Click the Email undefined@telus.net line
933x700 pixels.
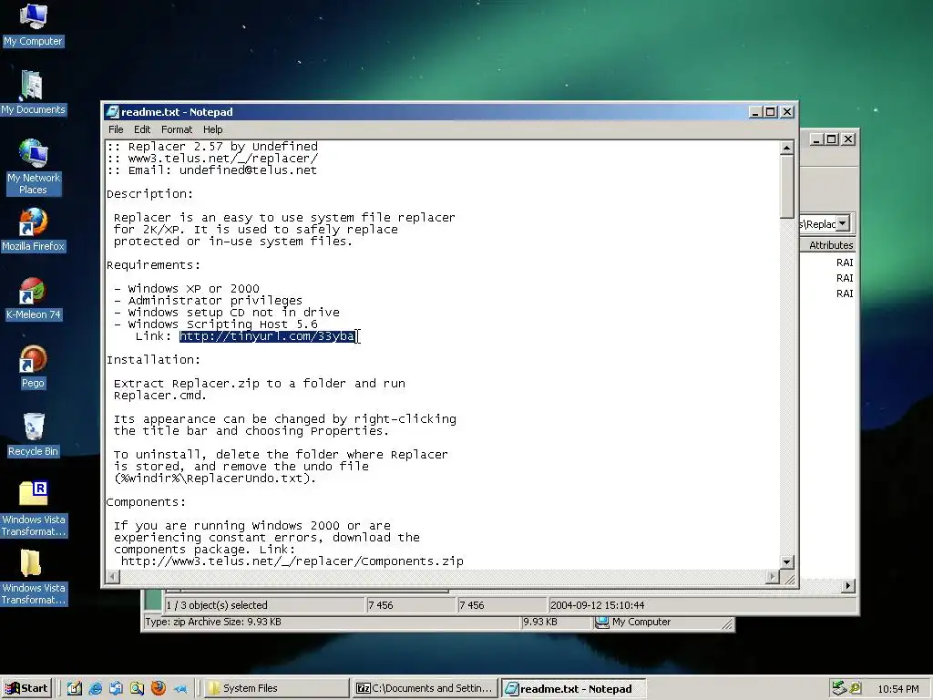pyautogui.click(x=211, y=170)
